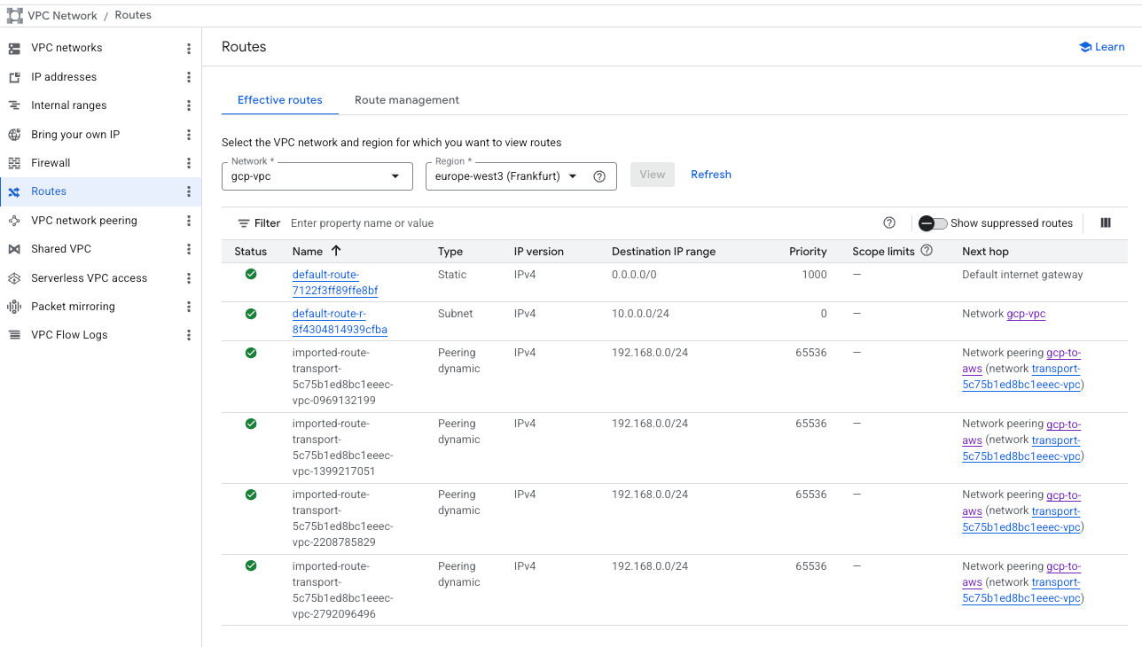Open the Firewall page from the sidebar
The height and width of the screenshot is (647, 1142).
[51, 163]
